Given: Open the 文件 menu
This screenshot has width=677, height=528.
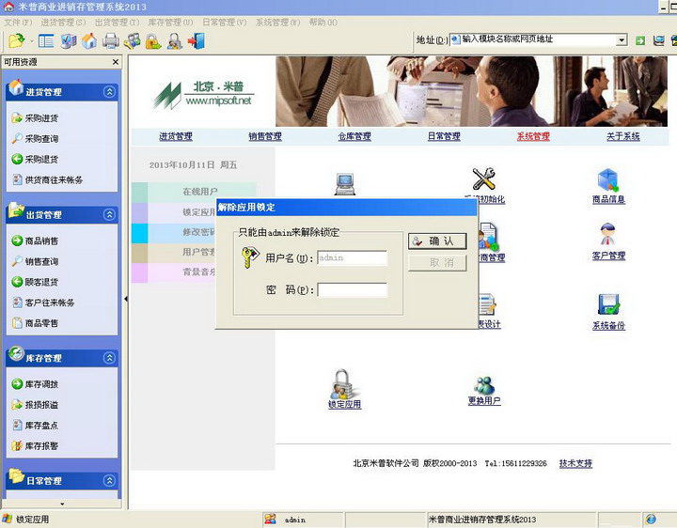Looking at the screenshot, I should 18,22.
